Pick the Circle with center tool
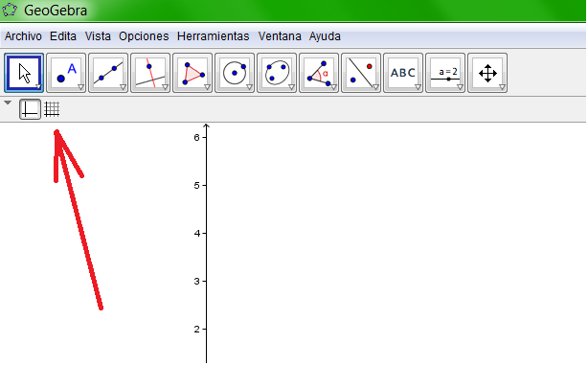 tap(235, 73)
